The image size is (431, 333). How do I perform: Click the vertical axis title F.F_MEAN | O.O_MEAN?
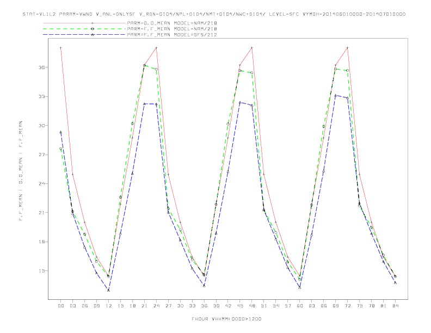[x=21, y=171]
